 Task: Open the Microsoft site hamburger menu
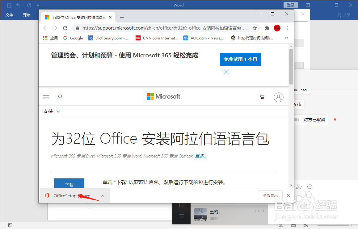click(46, 97)
